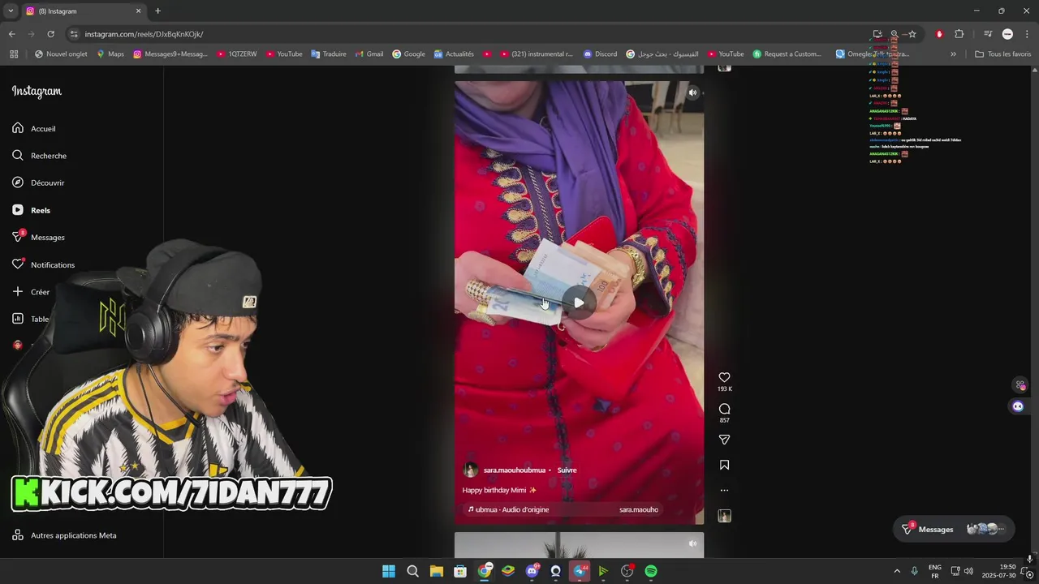Play the paused reel

(579, 303)
